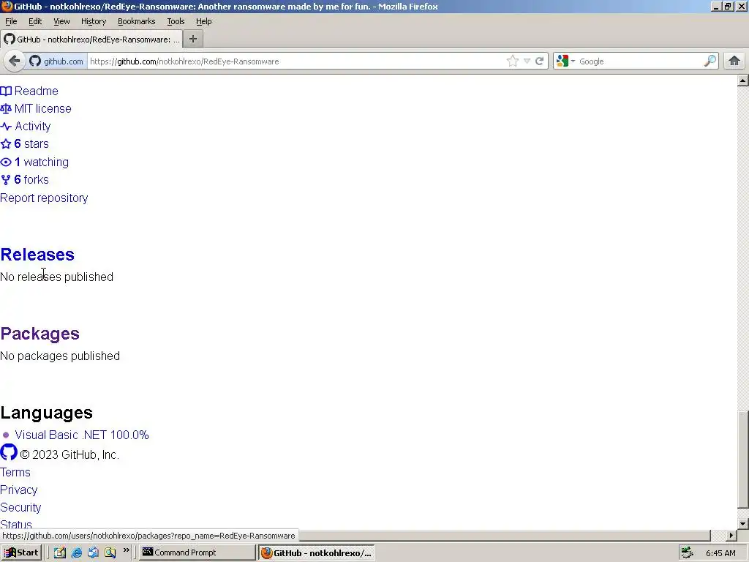Open the 6 stars link
The width and height of the screenshot is (749, 562).
(x=31, y=144)
